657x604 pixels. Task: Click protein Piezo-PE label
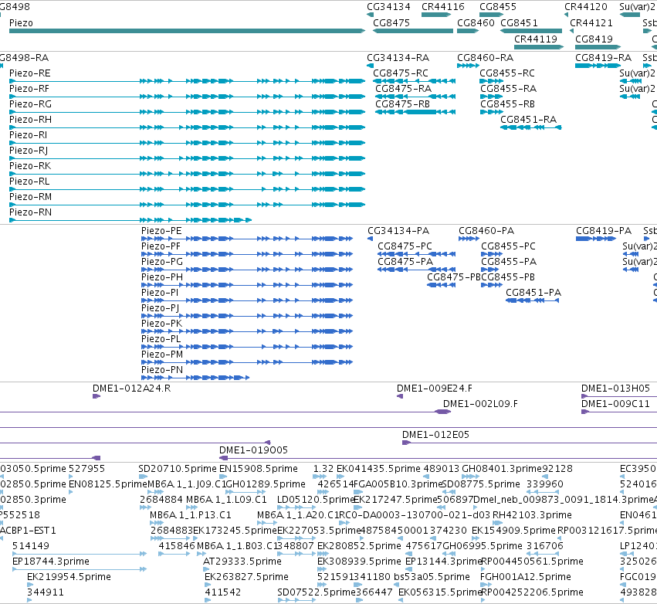(161, 231)
